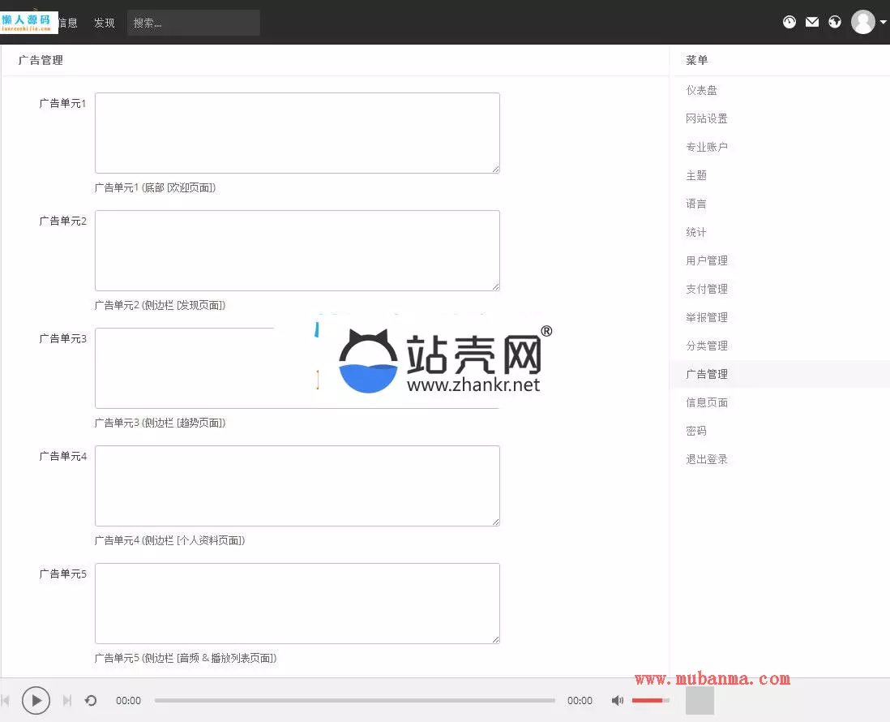The image size is (890, 722).
Task: Expand the user menu dropdown arrow
Action: tap(883, 23)
